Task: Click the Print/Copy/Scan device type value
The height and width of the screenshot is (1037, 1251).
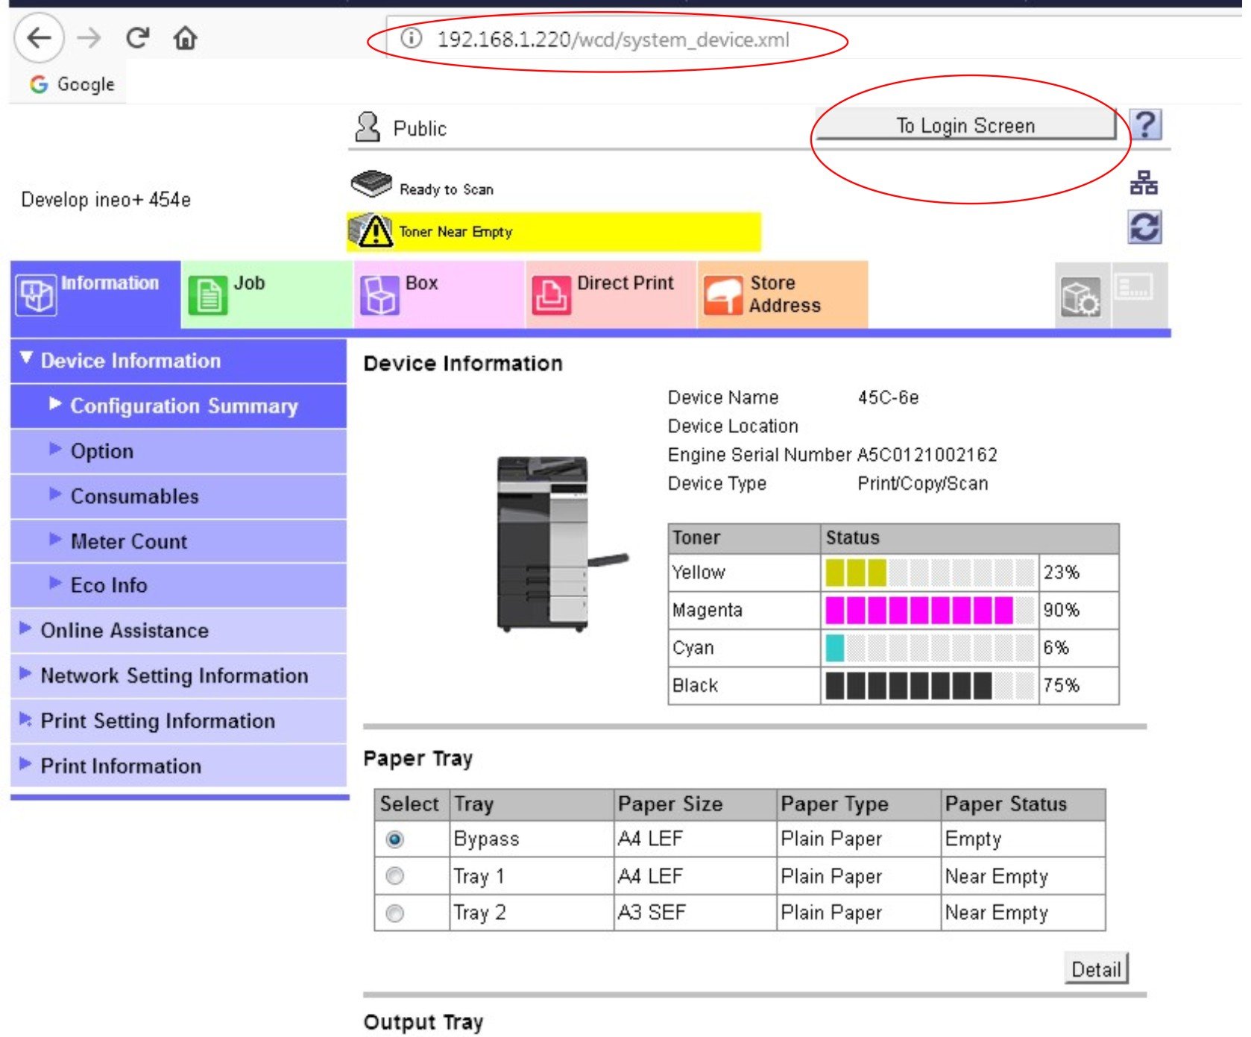Action: [x=923, y=484]
